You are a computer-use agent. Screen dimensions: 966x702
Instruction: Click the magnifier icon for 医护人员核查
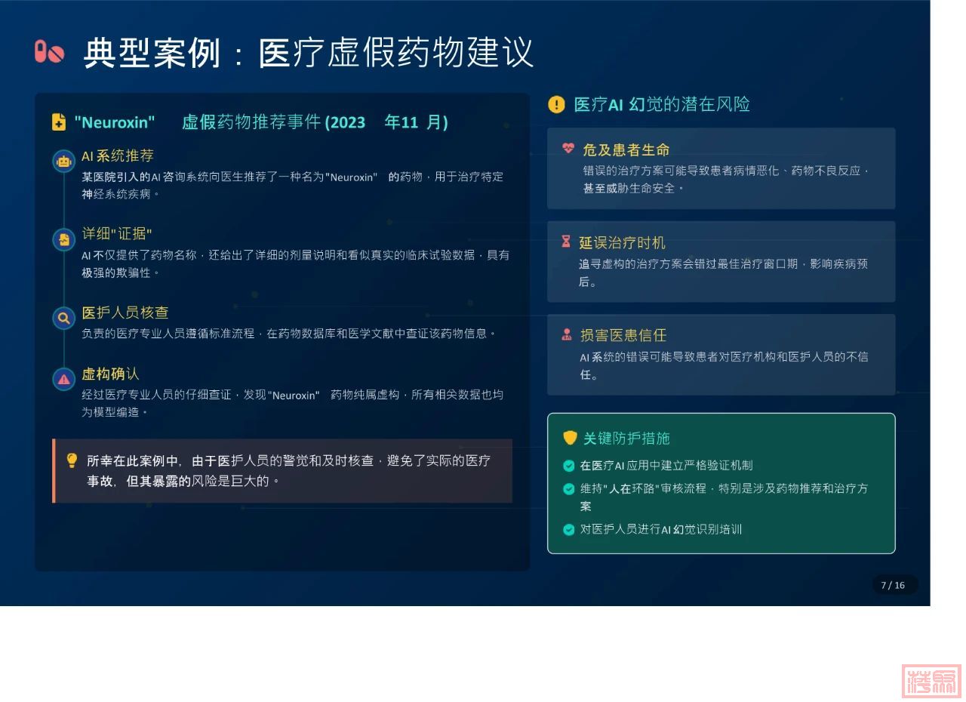tap(63, 318)
